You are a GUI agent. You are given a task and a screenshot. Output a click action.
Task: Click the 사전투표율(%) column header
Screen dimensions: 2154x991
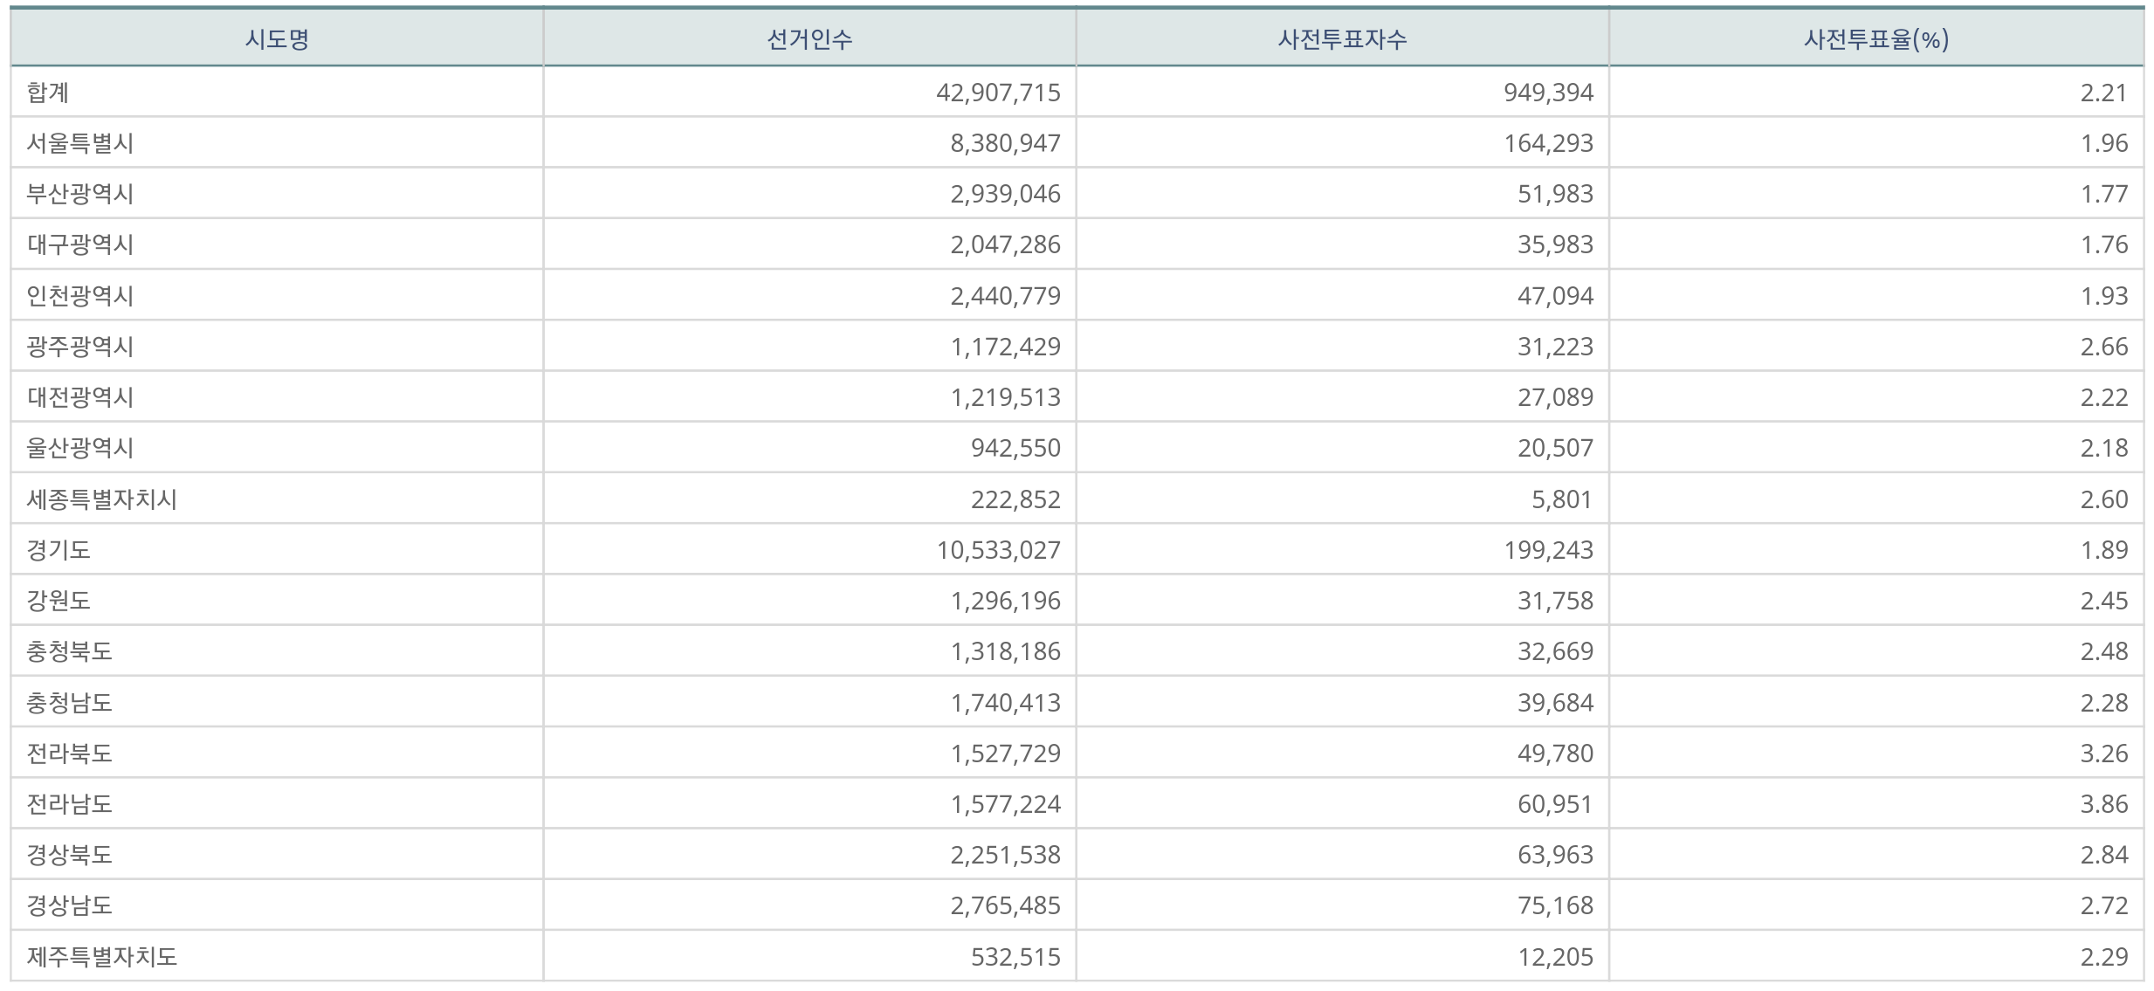click(1876, 39)
